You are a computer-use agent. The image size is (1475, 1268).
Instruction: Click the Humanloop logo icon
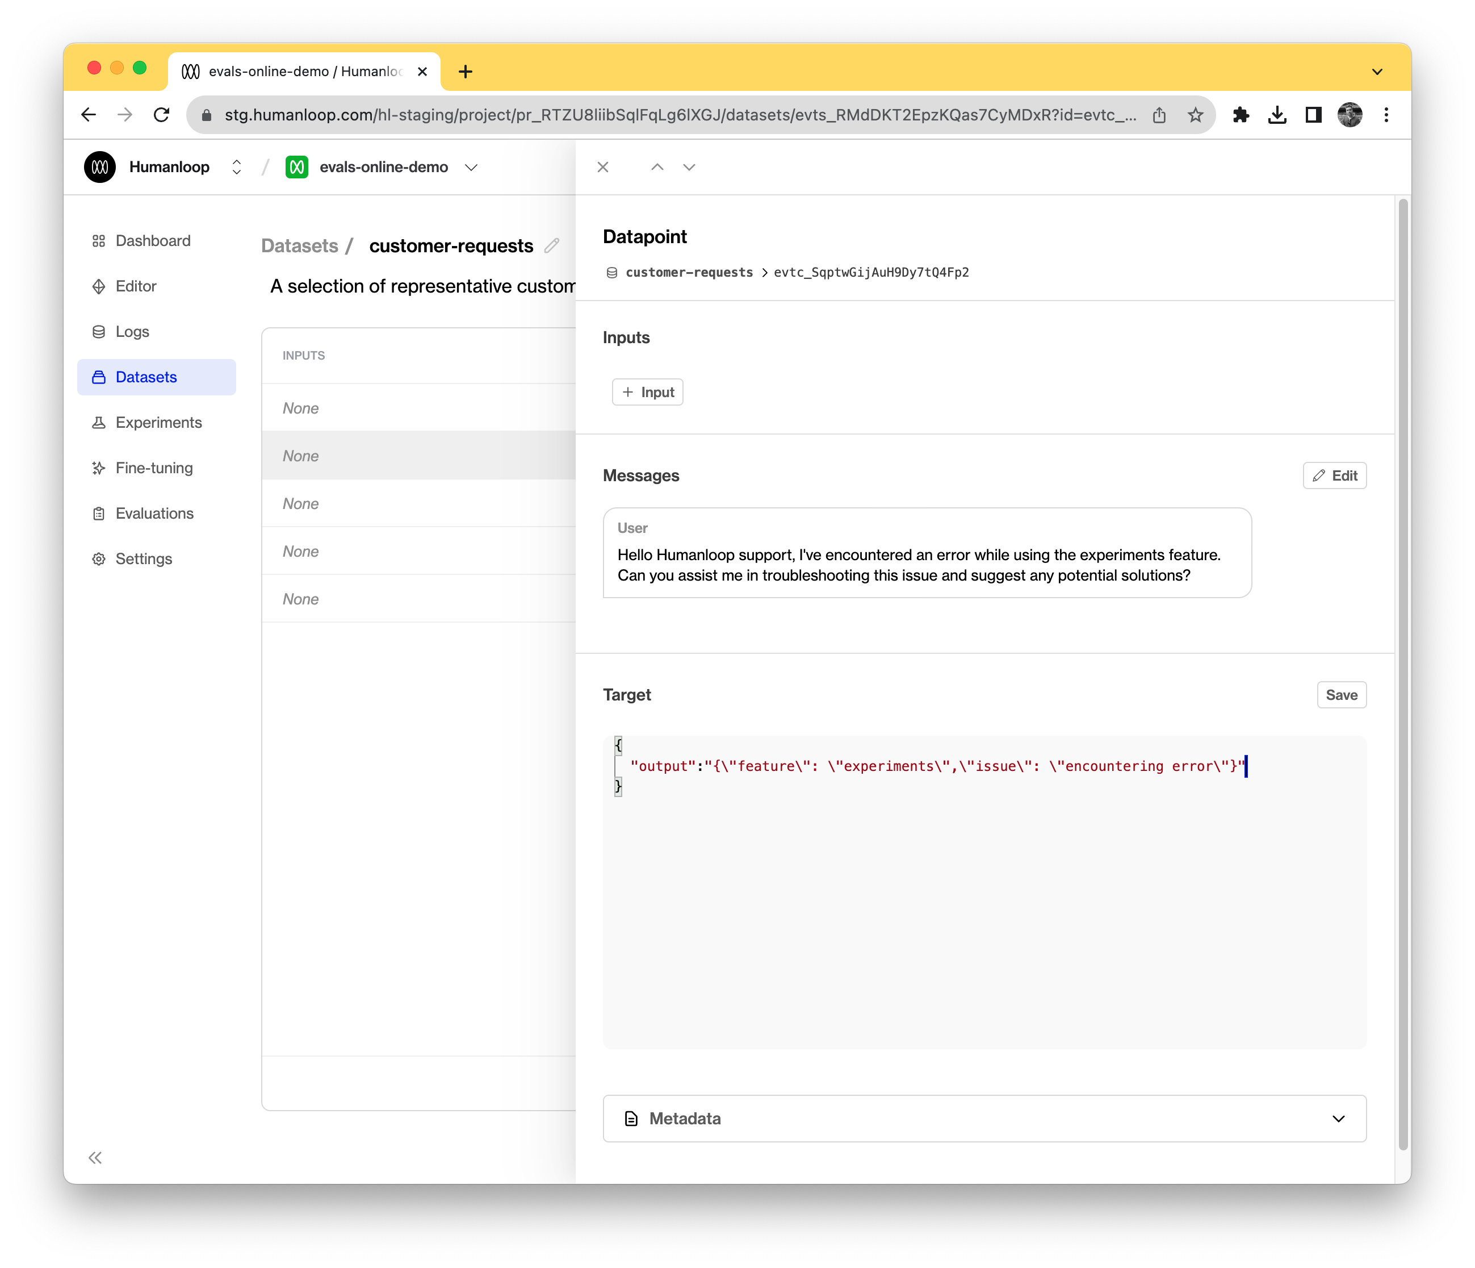(100, 166)
